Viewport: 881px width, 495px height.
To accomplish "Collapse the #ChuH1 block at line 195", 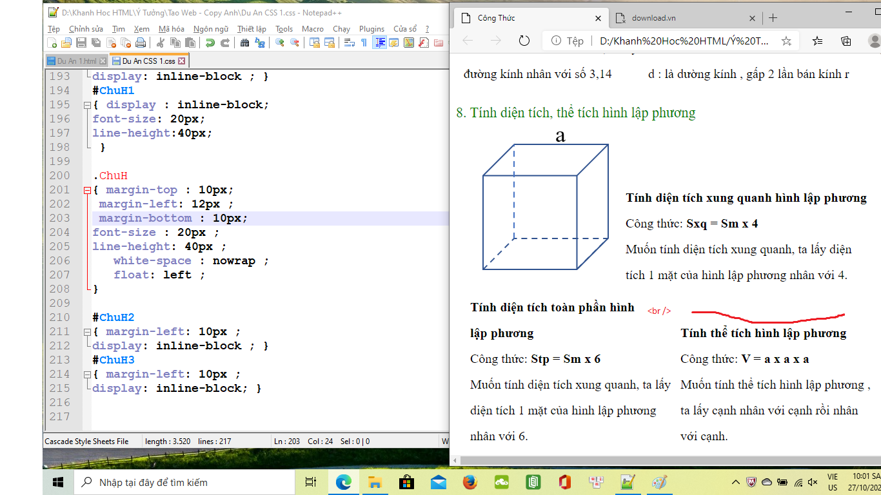I will [87, 105].
